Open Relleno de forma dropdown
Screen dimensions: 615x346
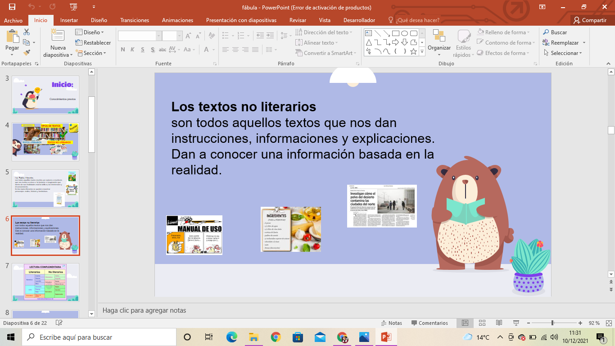(503, 32)
